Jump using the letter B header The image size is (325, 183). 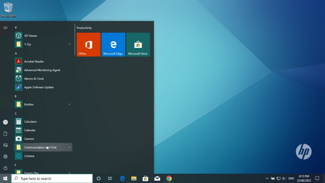(x=16, y=96)
